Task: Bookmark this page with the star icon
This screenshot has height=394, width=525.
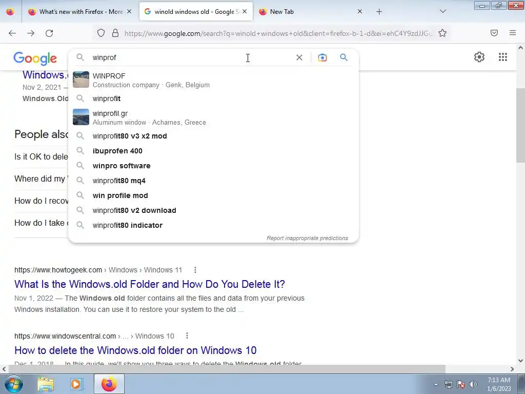Action: [442, 33]
